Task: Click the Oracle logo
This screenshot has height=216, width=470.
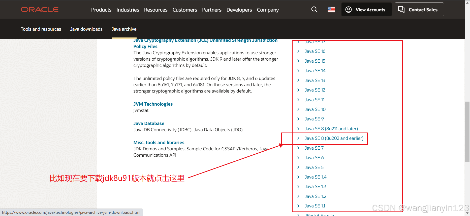Action: pyautogui.click(x=40, y=10)
